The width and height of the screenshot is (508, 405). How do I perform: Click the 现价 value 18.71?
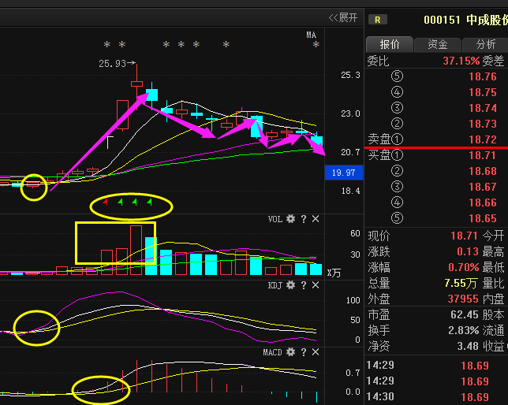pyautogui.click(x=465, y=236)
